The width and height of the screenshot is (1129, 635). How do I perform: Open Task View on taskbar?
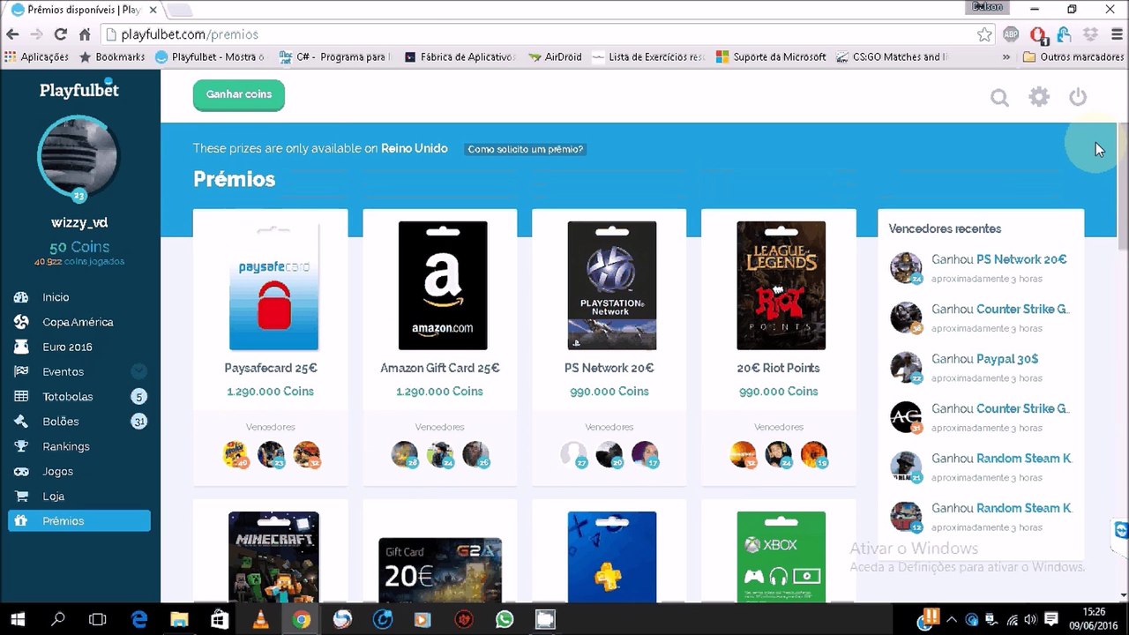coord(98,619)
